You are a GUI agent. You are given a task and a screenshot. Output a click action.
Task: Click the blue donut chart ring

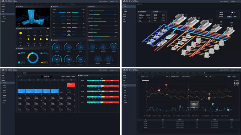pos(33,58)
